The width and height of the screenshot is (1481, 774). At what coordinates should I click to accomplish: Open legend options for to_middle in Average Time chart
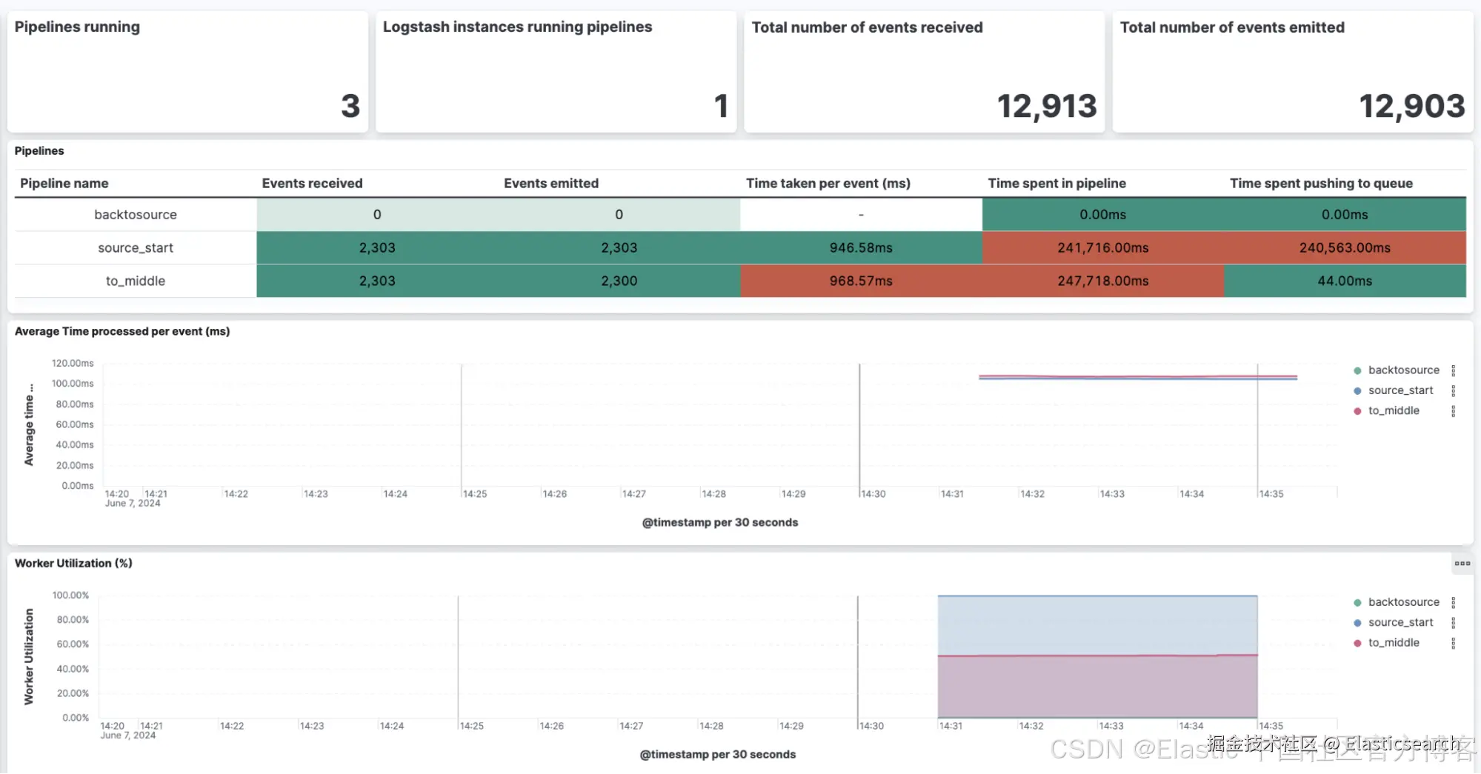(1453, 411)
